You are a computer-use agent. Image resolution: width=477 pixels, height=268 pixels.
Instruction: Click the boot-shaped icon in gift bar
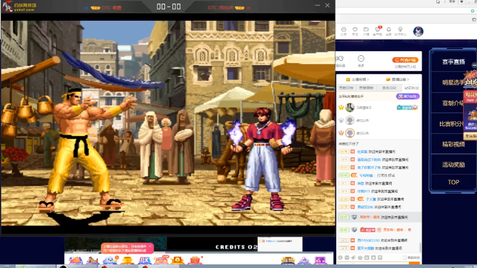coord(93,260)
